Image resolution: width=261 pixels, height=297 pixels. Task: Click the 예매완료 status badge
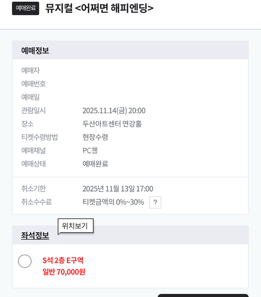point(25,8)
